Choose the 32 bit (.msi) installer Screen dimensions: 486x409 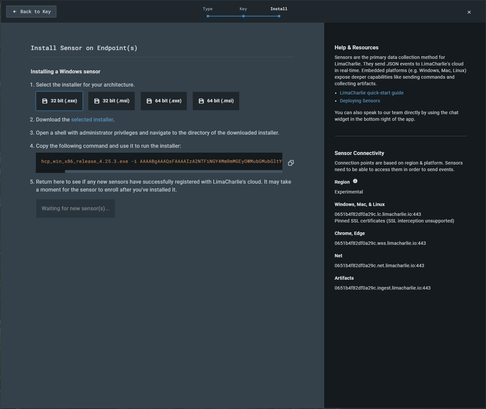point(112,101)
